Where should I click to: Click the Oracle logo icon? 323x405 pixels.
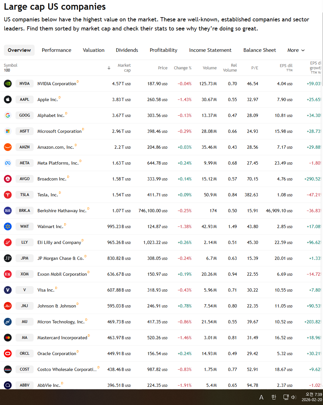pos(8,353)
